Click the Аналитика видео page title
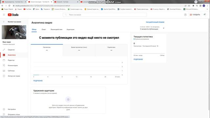 (42, 23)
